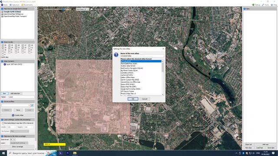This screenshot has height=156, width=278.
Task: Click the Windows taskbar search box
Action: tap(32, 153)
